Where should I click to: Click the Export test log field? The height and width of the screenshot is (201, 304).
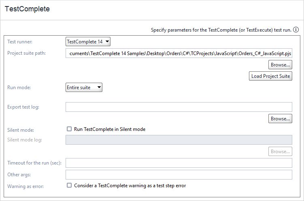click(x=179, y=107)
